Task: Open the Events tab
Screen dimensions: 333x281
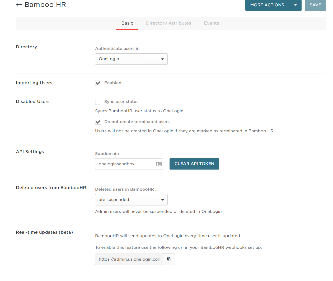Action: [212, 23]
